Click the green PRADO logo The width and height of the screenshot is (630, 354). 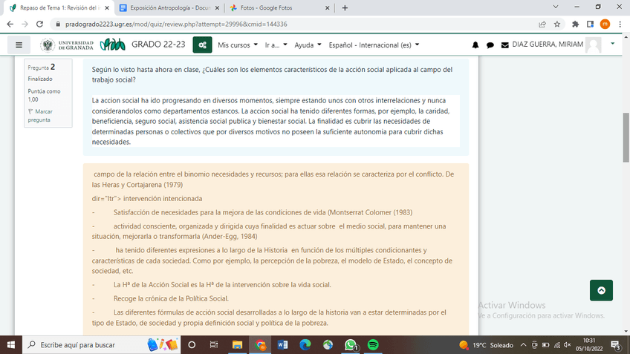tap(112, 45)
